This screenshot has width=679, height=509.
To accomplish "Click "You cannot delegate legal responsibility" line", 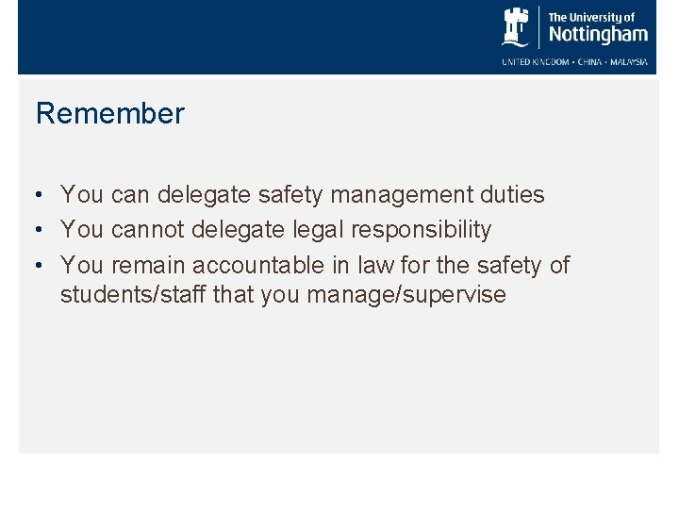I will tap(275, 230).
